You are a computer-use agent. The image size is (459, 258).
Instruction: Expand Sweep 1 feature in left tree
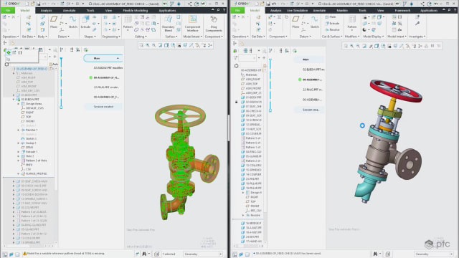19,143
